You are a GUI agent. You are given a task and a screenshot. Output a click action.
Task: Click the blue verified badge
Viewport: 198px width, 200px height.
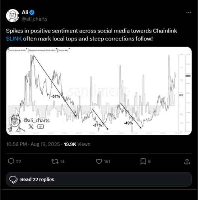tap(32, 12)
